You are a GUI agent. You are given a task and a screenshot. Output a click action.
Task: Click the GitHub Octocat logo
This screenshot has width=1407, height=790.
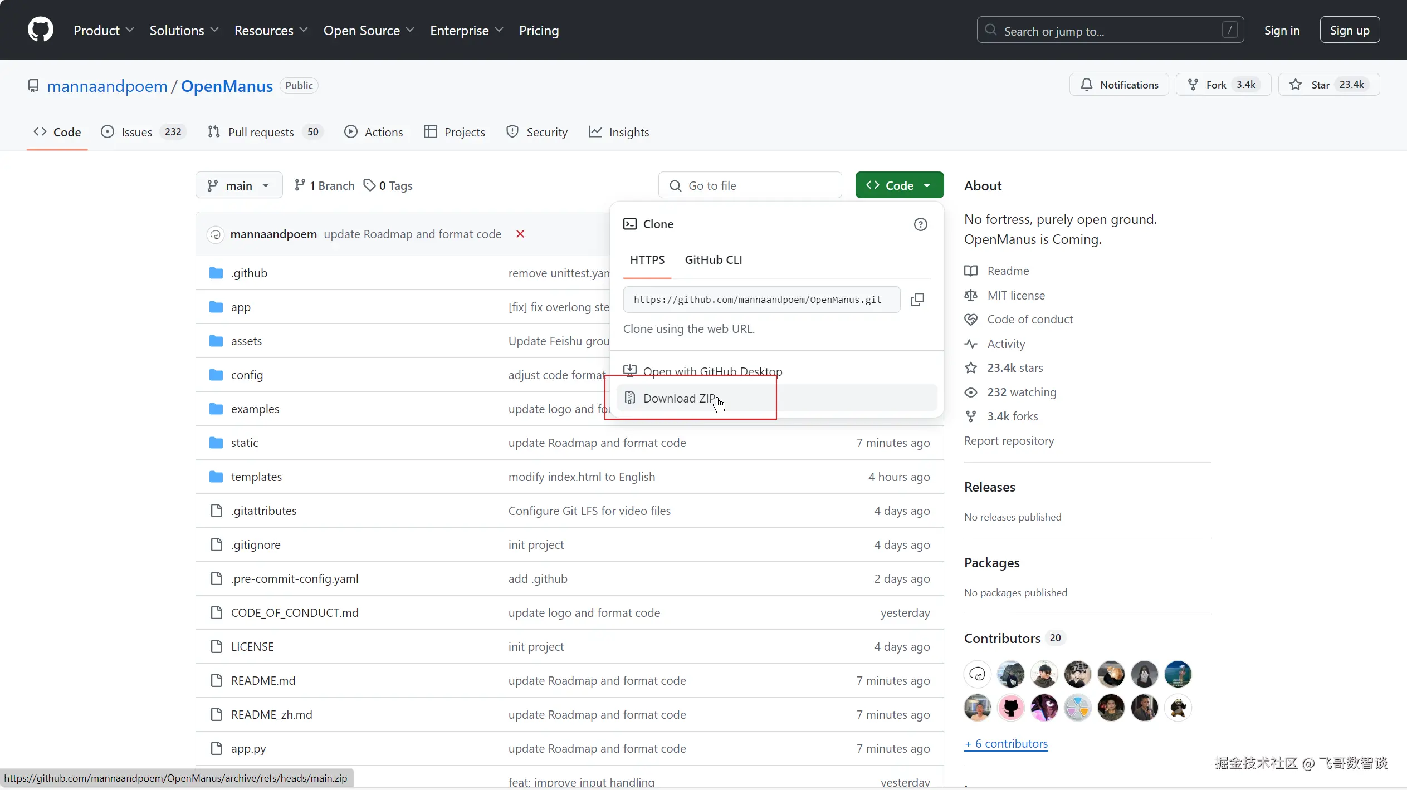(41, 30)
